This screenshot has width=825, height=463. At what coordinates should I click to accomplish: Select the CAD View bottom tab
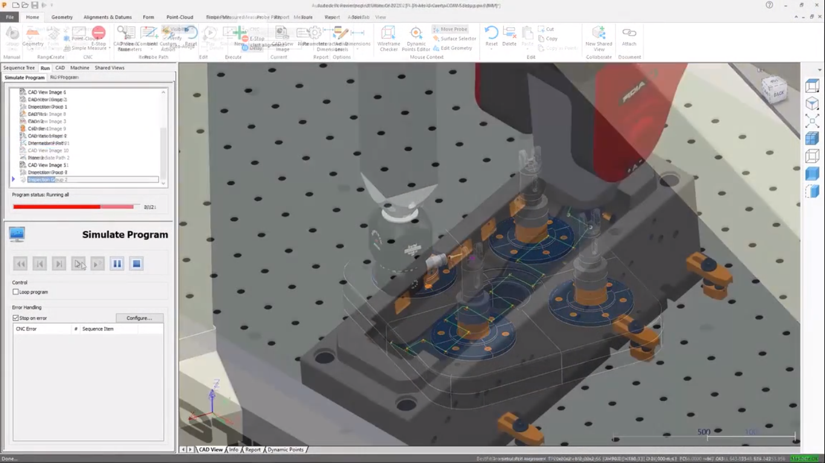coord(211,450)
